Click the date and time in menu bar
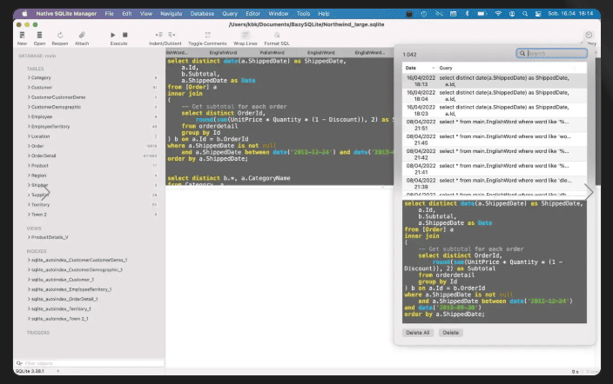The image size is (613, 384). tap(570, 14)
